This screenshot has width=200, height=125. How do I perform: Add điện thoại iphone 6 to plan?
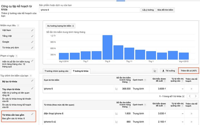click(191, 114)
